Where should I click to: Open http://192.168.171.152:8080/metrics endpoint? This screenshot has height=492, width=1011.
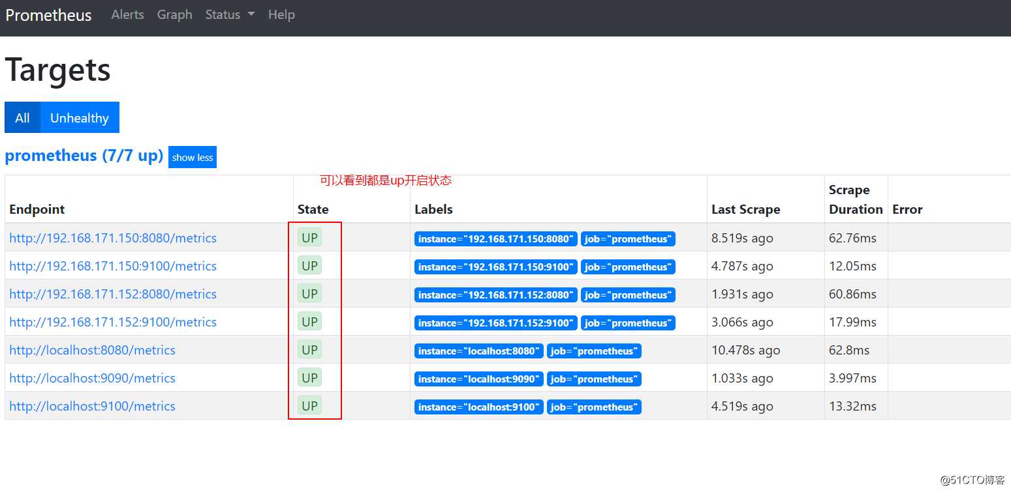pyautogui.click(x=113, y=294)
